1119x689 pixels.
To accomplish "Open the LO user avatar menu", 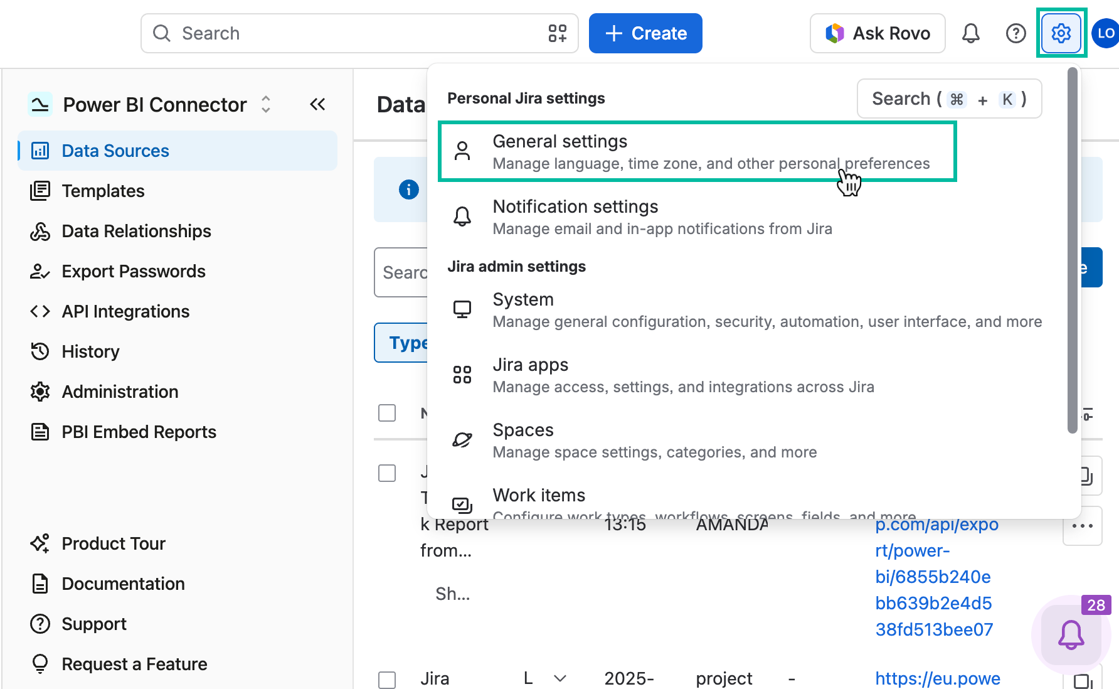I will [x=1105, y=33].
